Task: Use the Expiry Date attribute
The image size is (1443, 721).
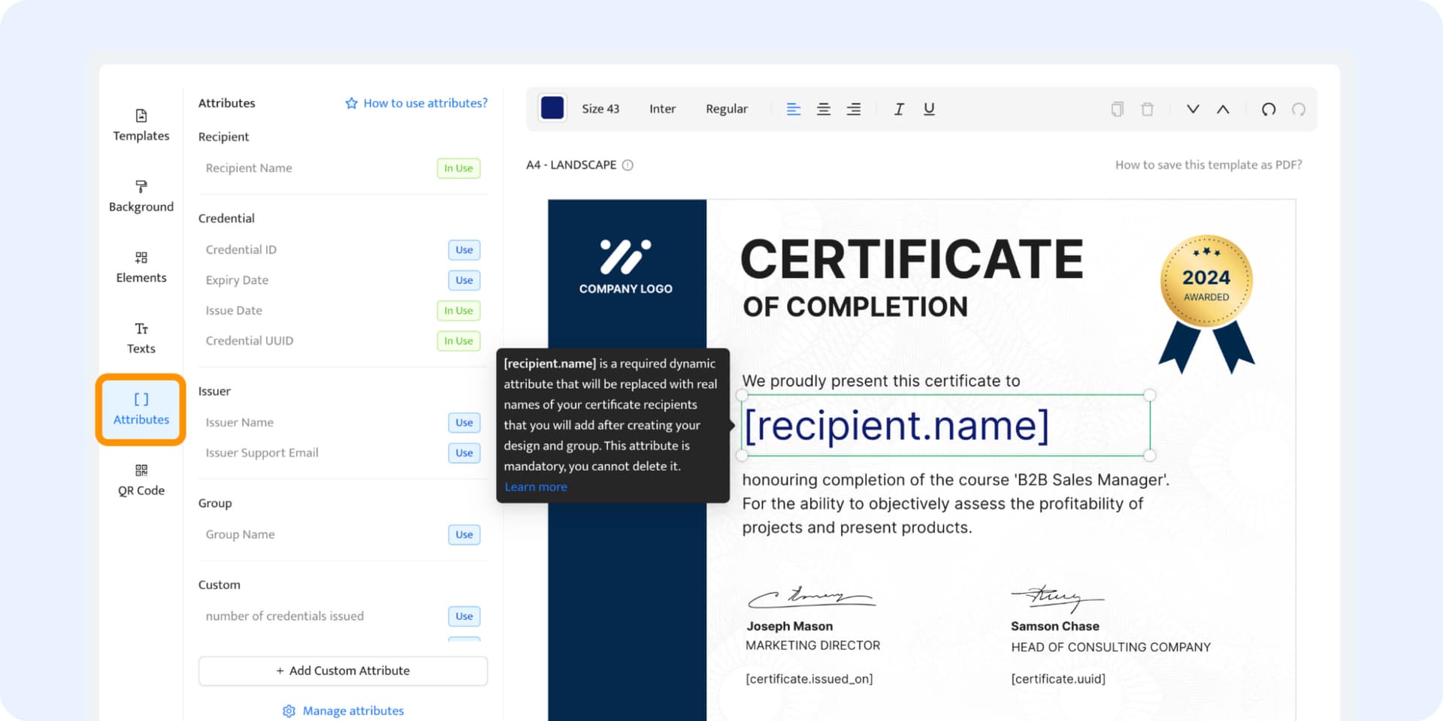Action: click(x=464, y=280)
